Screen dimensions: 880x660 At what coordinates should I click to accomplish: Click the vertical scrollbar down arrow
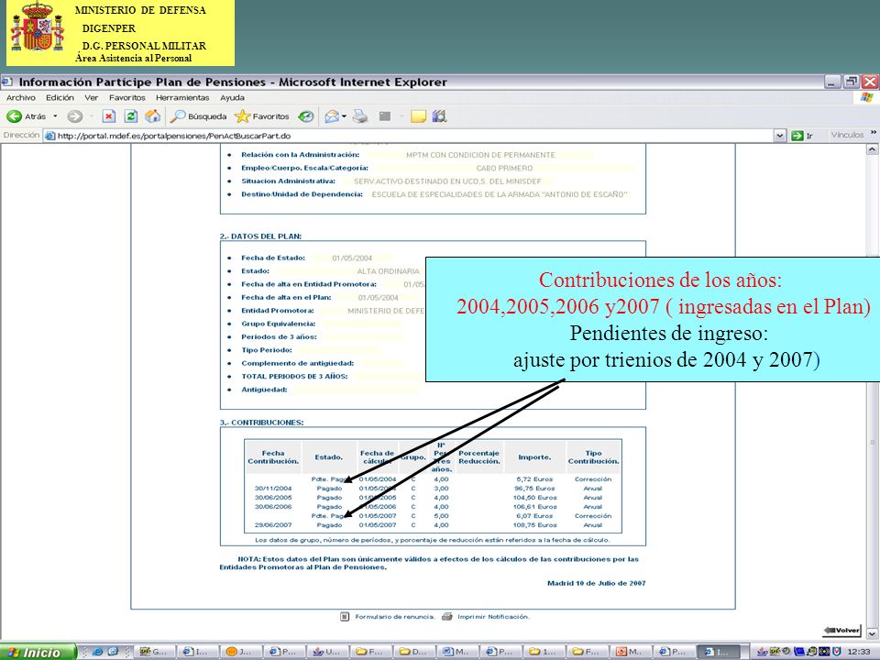coord(872,634)
